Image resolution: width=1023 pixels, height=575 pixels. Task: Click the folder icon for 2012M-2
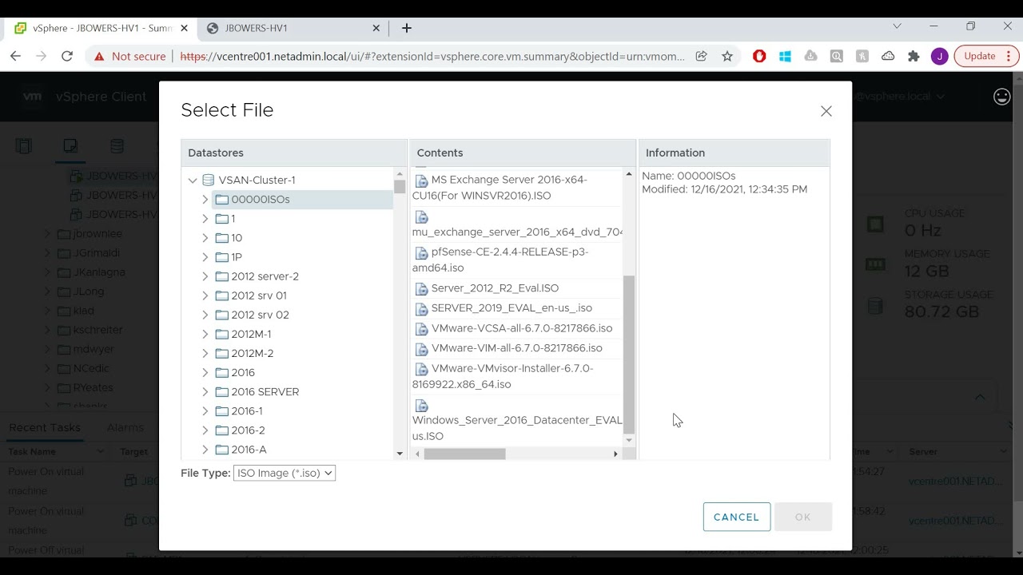point(222,353)
